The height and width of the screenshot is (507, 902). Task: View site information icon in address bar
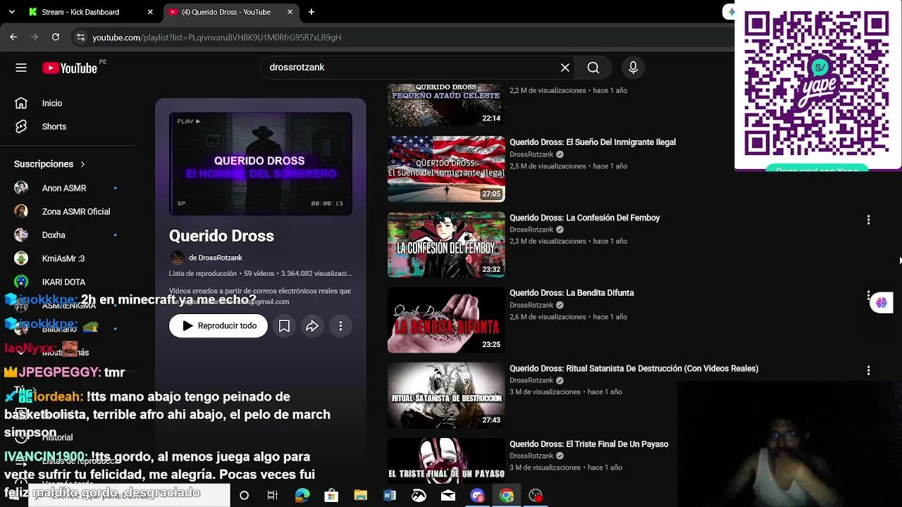(x=80, y=37)
